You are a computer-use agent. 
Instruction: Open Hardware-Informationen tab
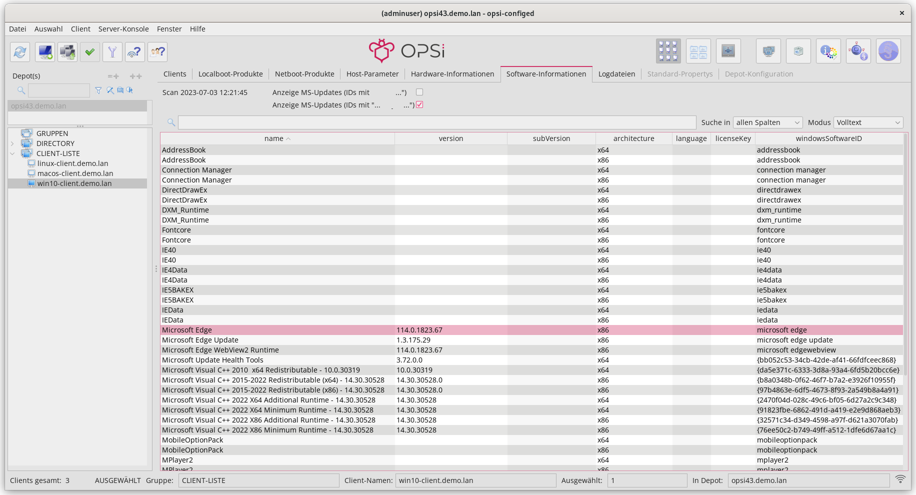click(452, 74)
